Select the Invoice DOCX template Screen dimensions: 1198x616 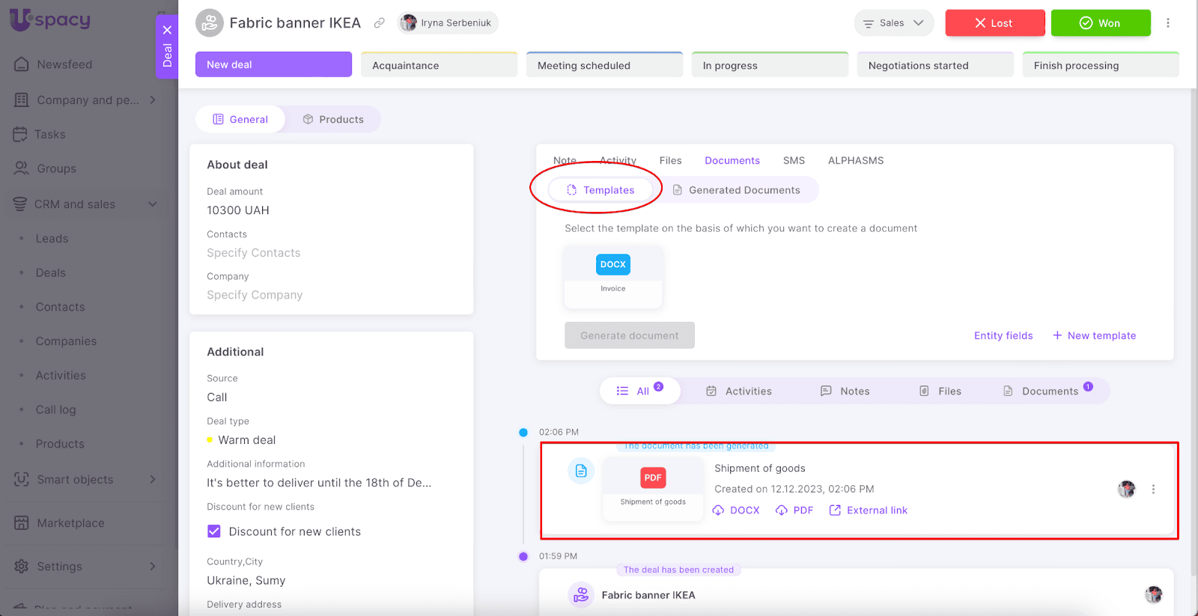point(612,275)
